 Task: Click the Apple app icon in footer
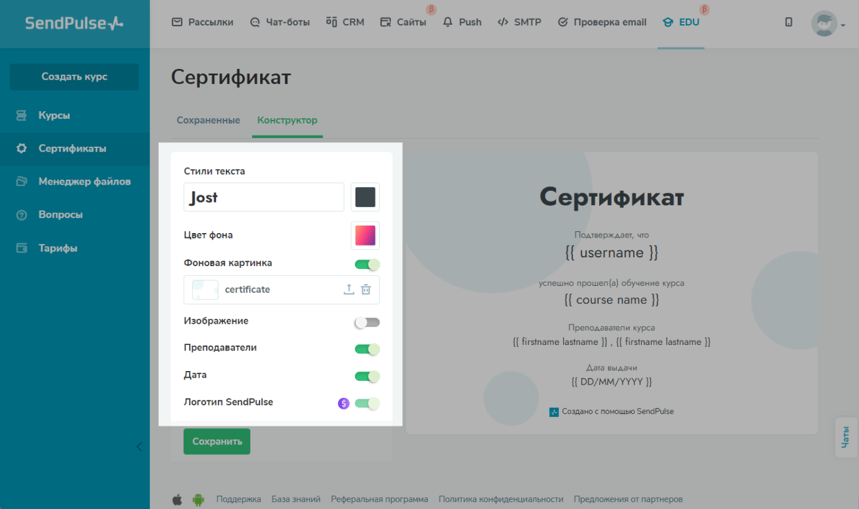point(177,499)
